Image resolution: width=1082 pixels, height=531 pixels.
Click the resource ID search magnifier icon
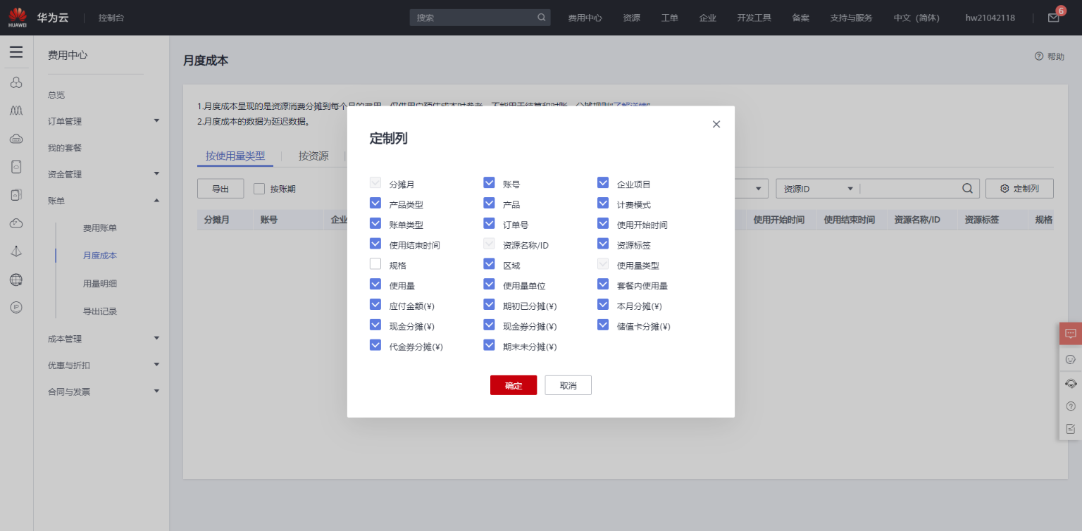(967, 189)
